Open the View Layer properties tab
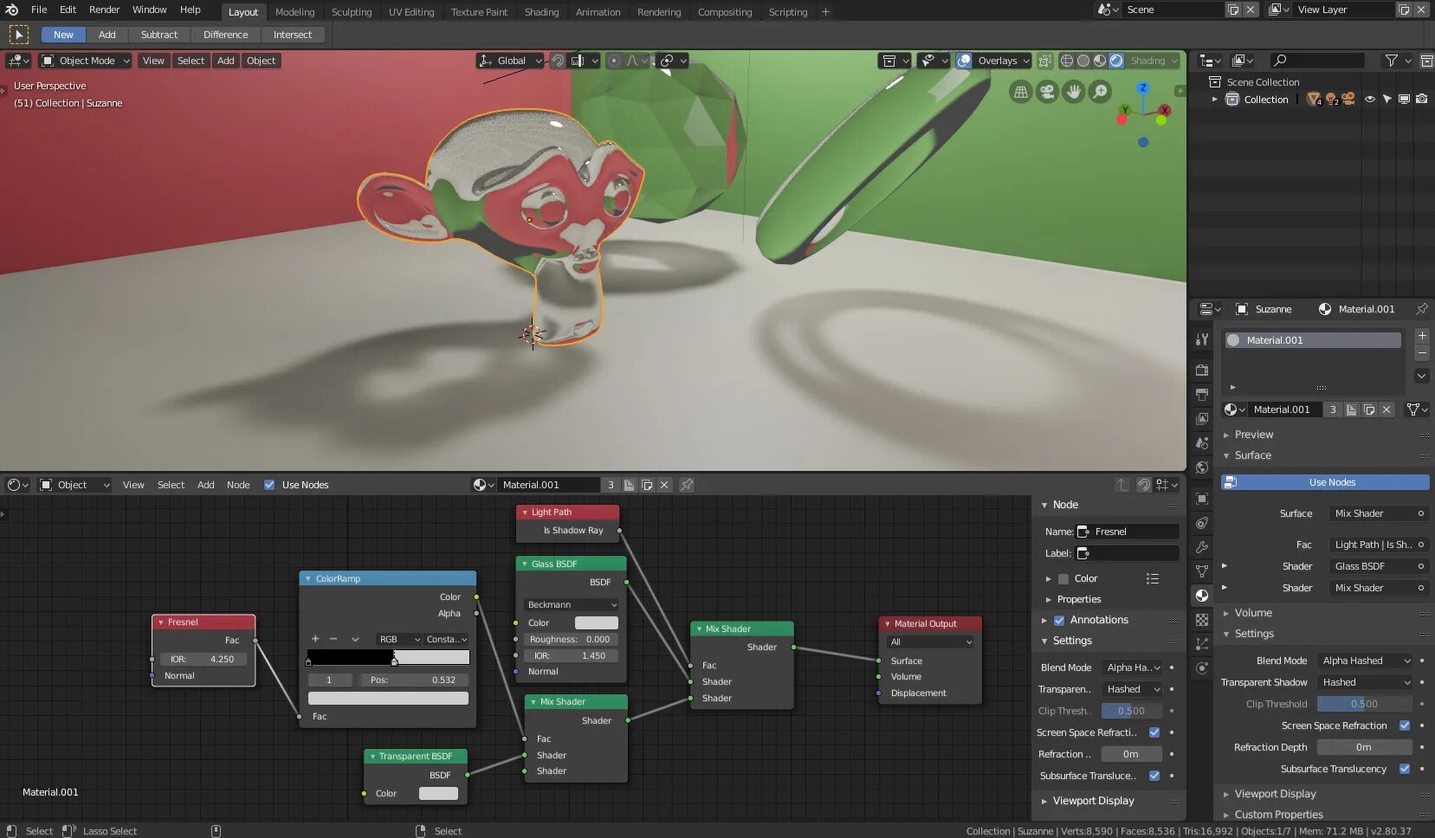The width and height of the screenshot is (1435, 838). tap(1201, 418)
